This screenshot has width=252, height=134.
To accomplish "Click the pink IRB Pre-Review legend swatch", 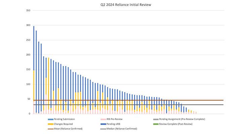I will pos(102,119).
